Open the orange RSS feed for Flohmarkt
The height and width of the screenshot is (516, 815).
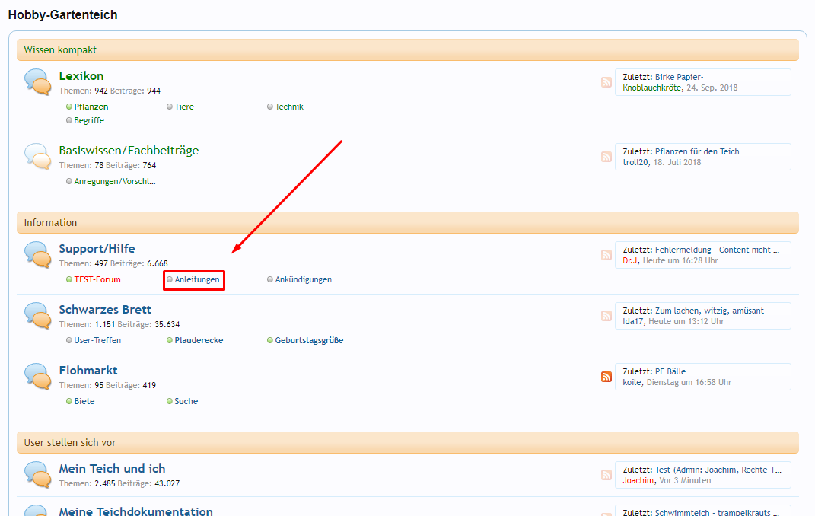606,377
